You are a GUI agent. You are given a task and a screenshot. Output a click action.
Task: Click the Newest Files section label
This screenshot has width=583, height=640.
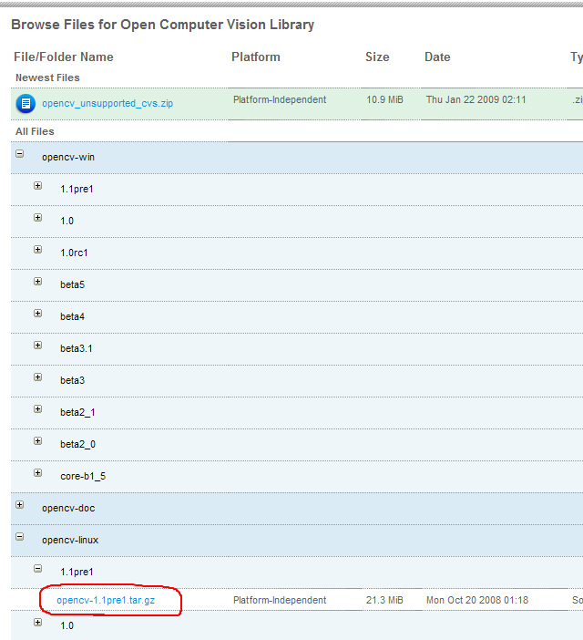pos(47,77)
